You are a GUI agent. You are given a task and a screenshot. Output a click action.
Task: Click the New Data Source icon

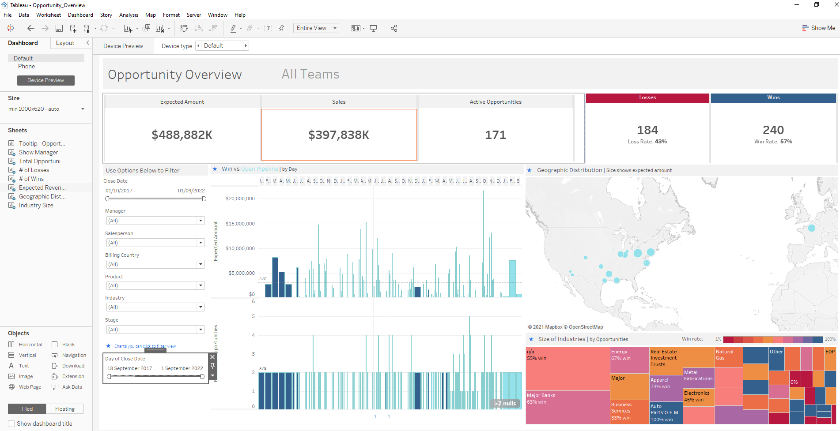[x=73, y=28]
